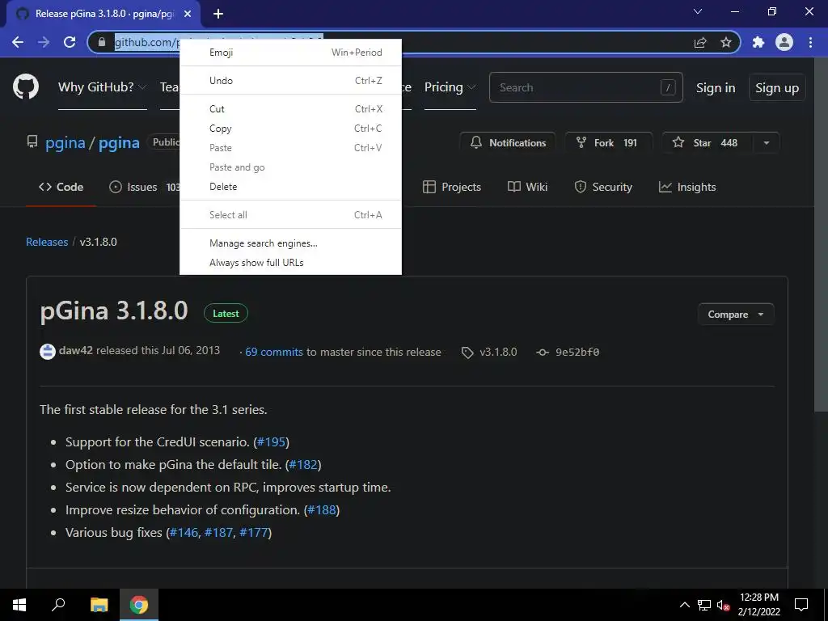This screenshot has width=828, height=621.
Task: Click the Latest release badge
Action: pyautogui.click(x=226, y=313)
